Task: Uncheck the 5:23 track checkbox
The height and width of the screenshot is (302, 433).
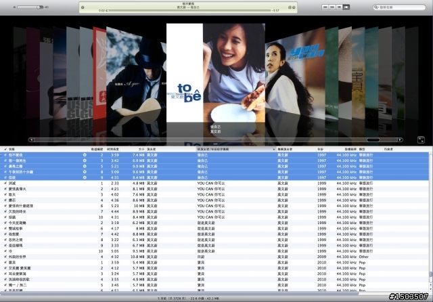Action: point(5,206)
